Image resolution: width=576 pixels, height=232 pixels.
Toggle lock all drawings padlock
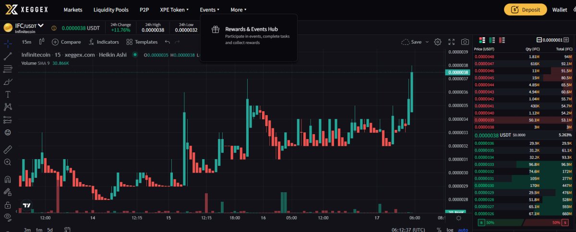[x=7, y=205]
